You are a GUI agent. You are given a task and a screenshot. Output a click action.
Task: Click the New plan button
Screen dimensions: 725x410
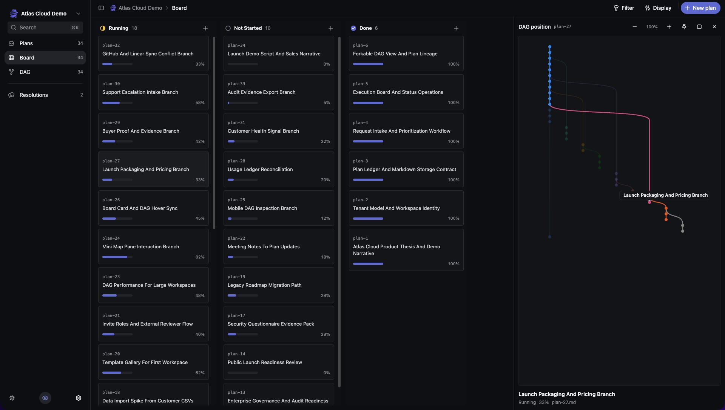coord(700,8)
